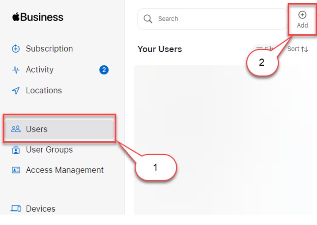The height and width of the screenshot is (225, 317).
Task: Open the Devices section
Action: pyautogui.click(x=40, y=209)
